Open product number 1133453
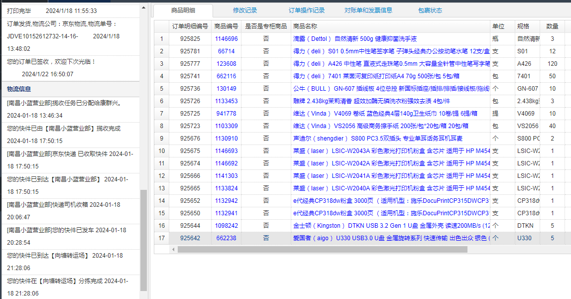 [226, 101]
